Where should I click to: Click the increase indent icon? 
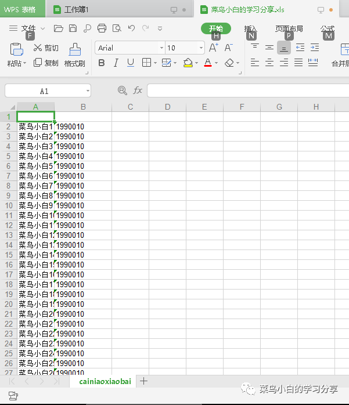point(315,48)
